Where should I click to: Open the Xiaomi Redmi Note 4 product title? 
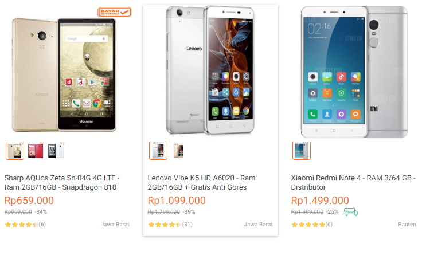353,183
